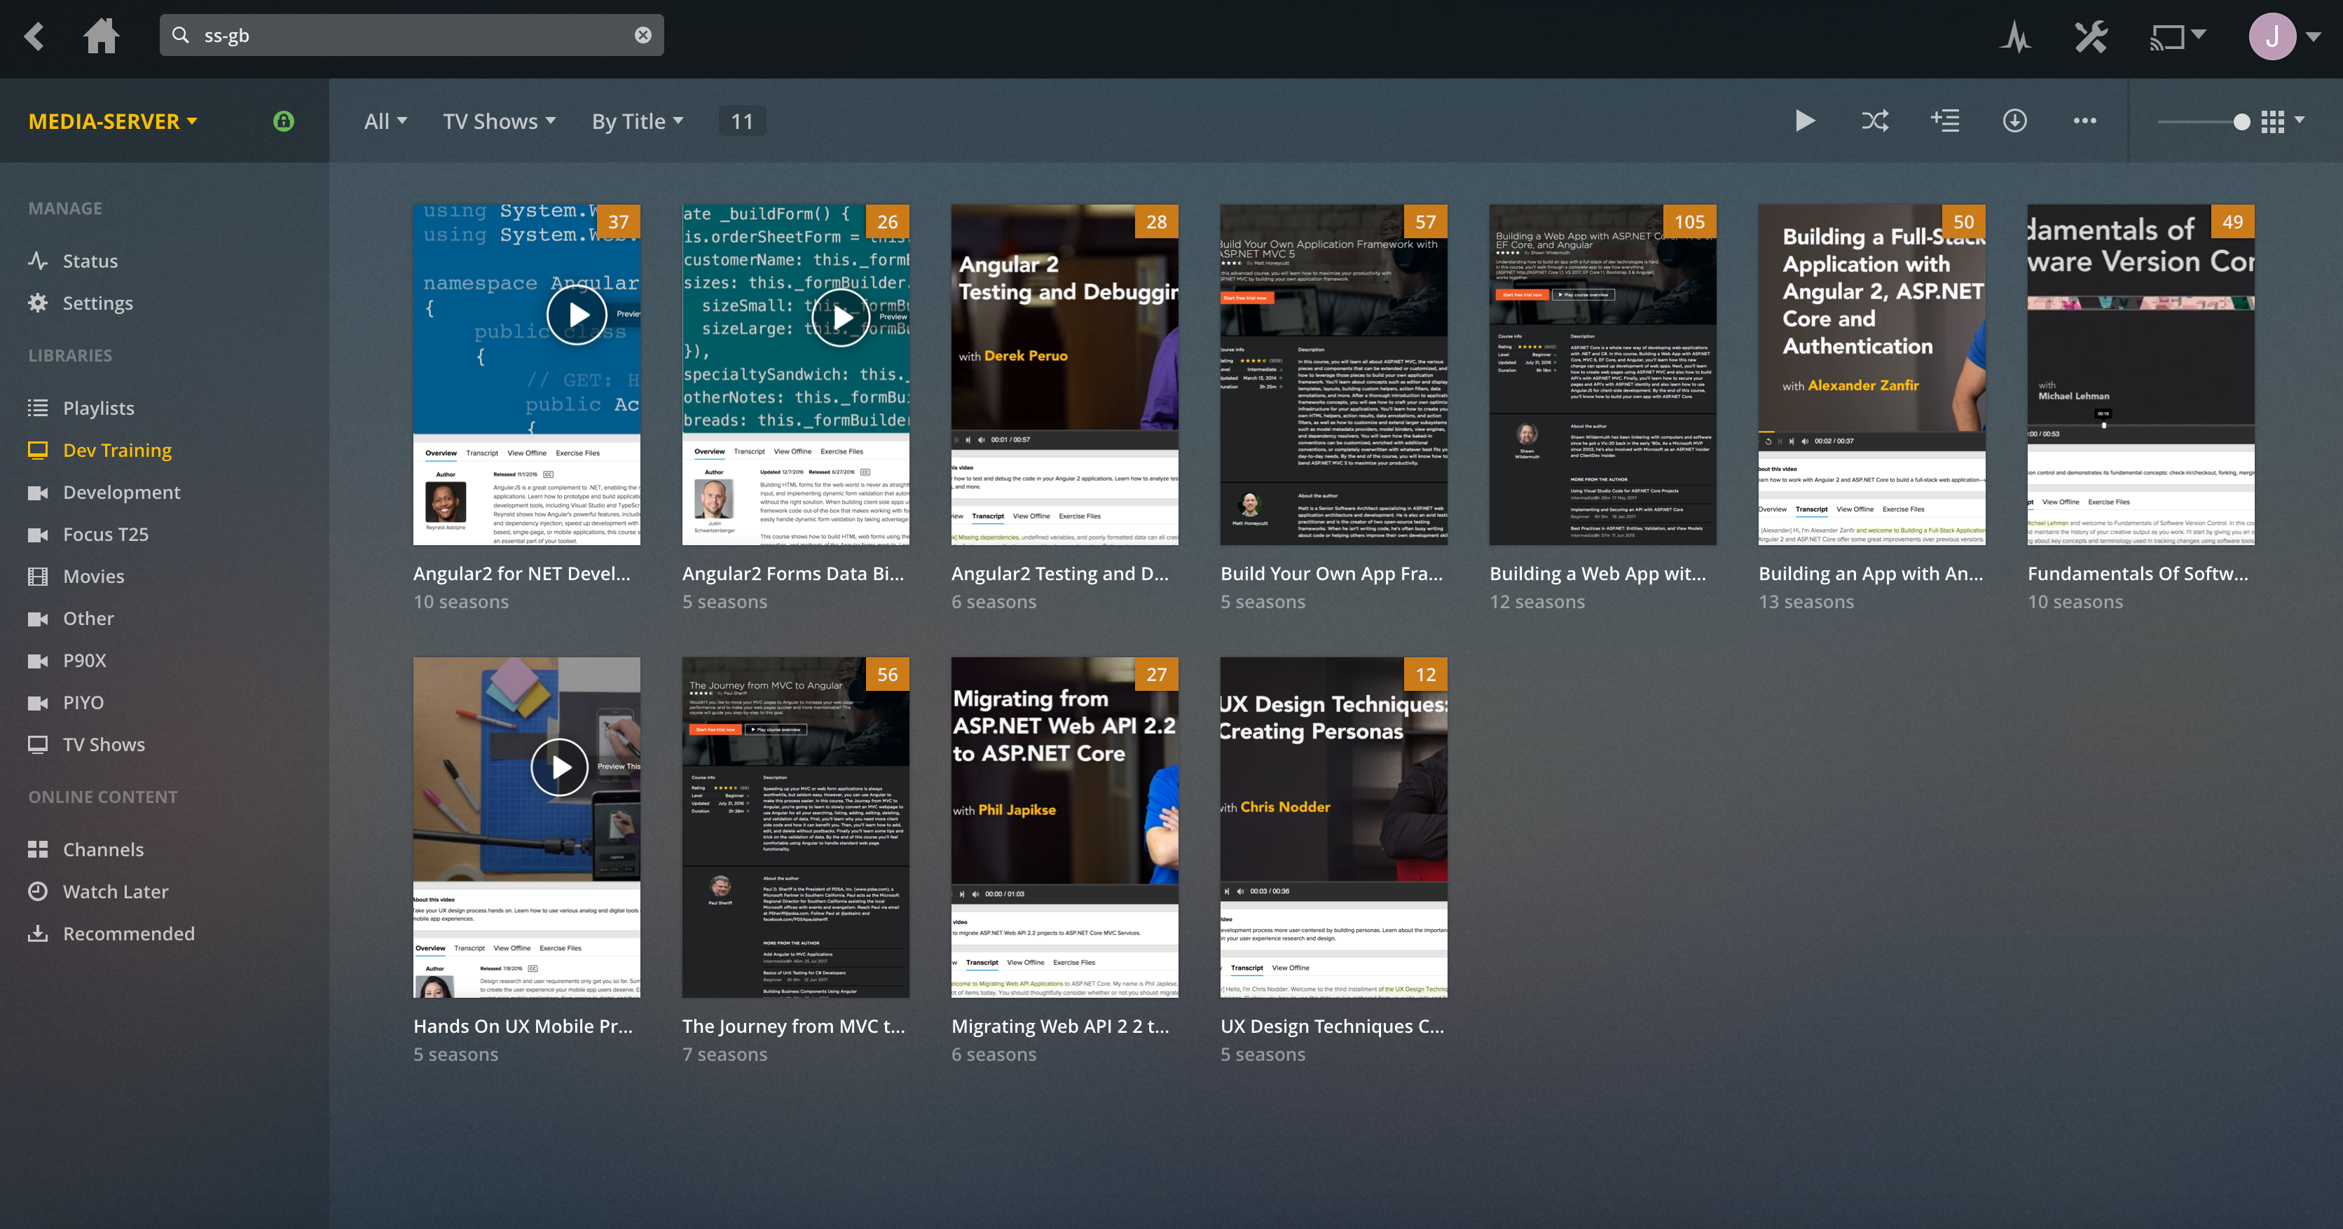Click the sync download icon
This screenshot has height=1229, width=2343.
tap(2014, 121)
